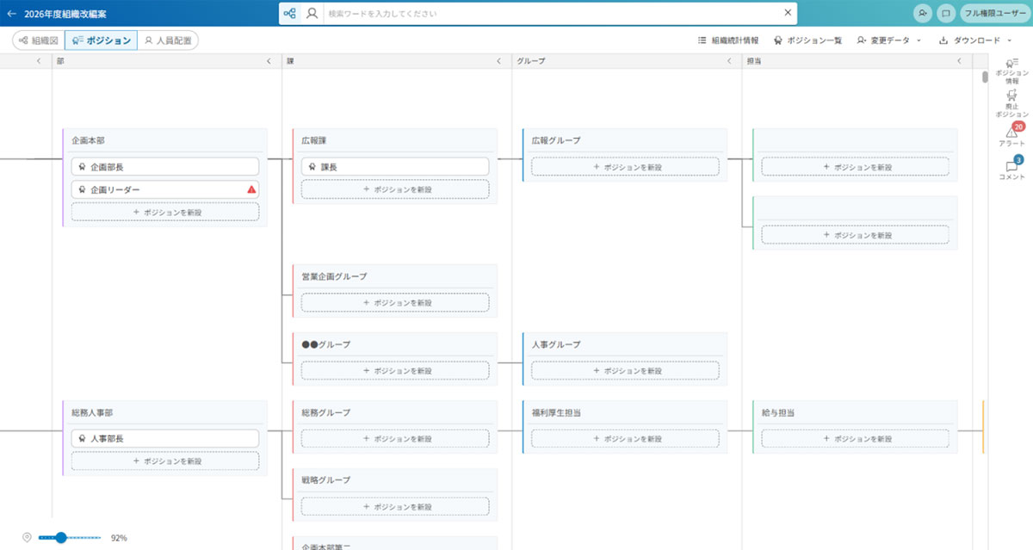
Task: Add a new position in 戦略グループ
Action: coord(395,506)
